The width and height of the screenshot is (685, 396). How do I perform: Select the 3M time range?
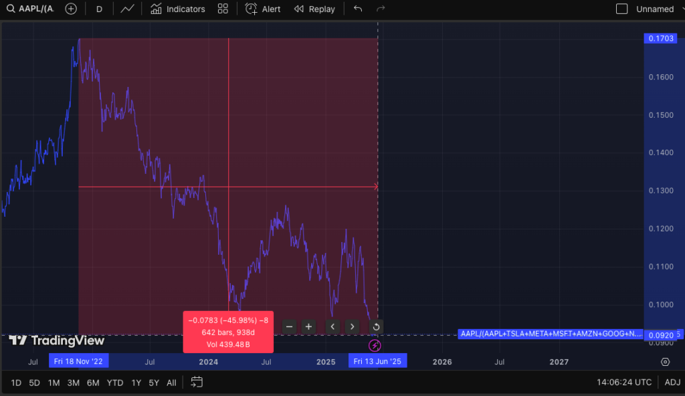point(74,383)
